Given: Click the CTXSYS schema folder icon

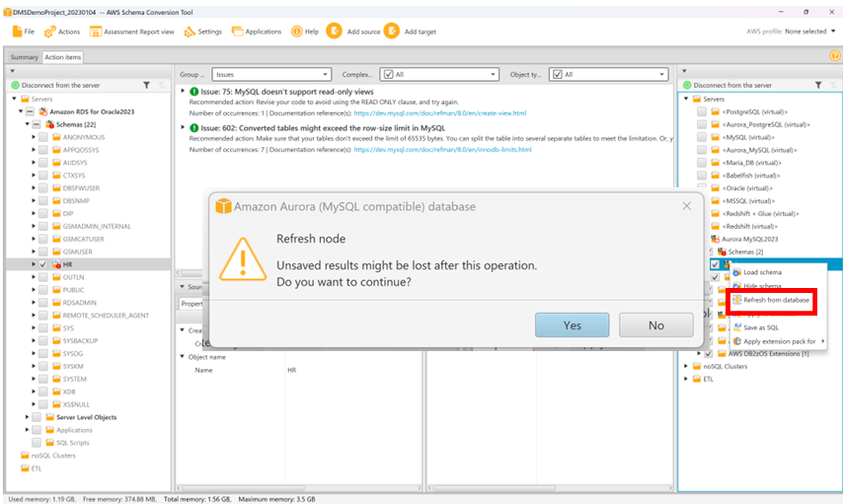Looking at the screenshot, I should point(56,176).
